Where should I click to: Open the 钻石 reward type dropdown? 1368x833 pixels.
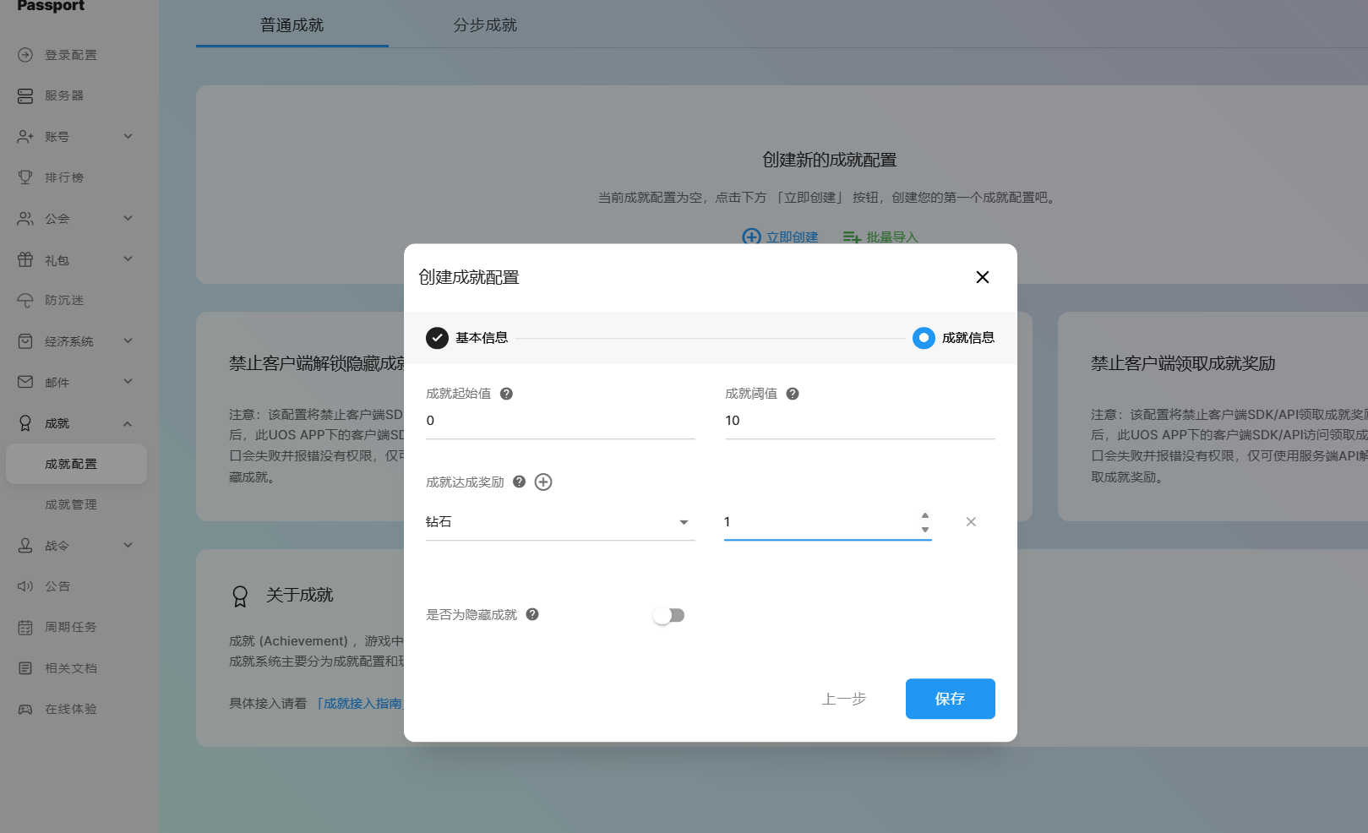click(559, 522)
